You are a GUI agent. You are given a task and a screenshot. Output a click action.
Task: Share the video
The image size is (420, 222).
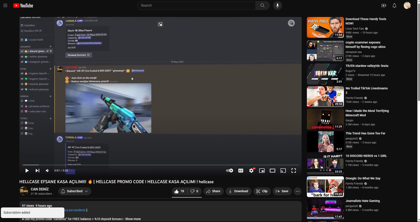[213, 191]
